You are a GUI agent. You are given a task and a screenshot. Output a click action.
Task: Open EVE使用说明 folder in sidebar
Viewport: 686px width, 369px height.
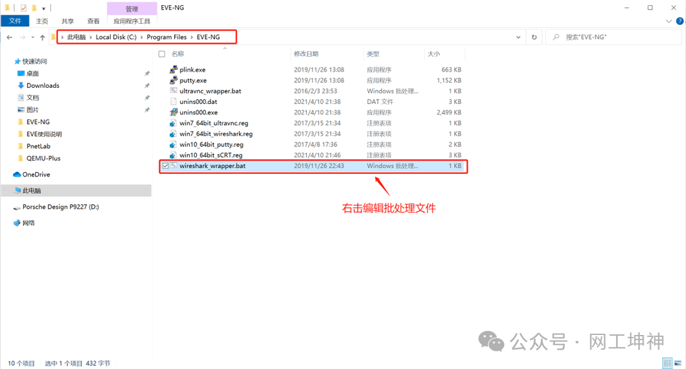(44, 134)
